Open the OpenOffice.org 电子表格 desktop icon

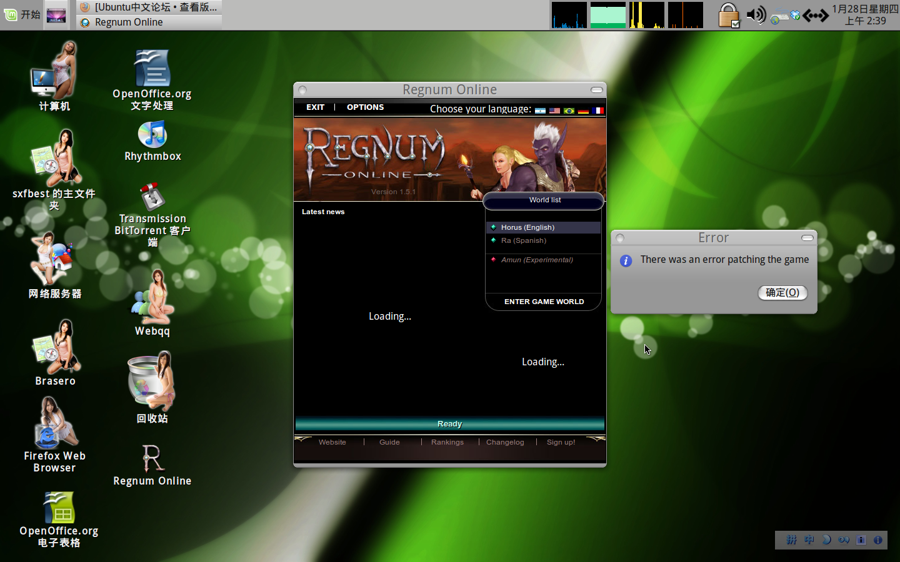(59, 520)
